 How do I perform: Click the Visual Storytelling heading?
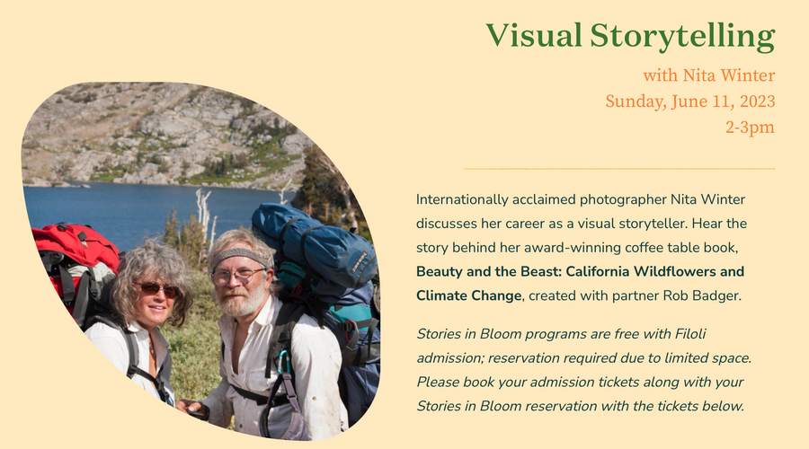tap(629, 36)
